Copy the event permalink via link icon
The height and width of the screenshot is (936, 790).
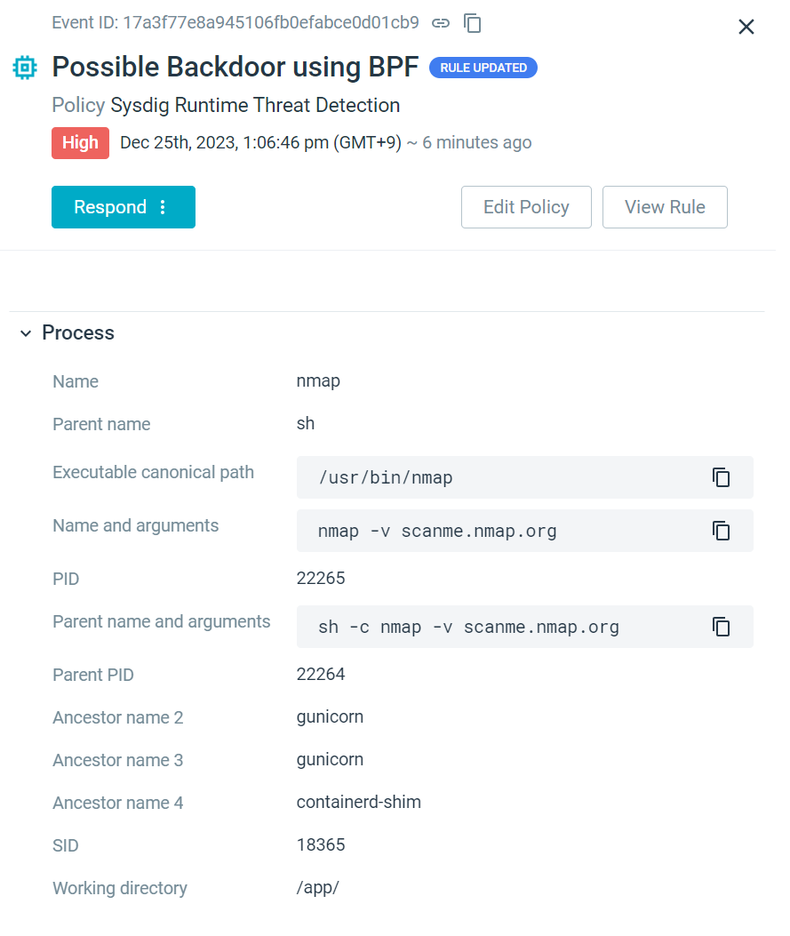coord(441,23)
